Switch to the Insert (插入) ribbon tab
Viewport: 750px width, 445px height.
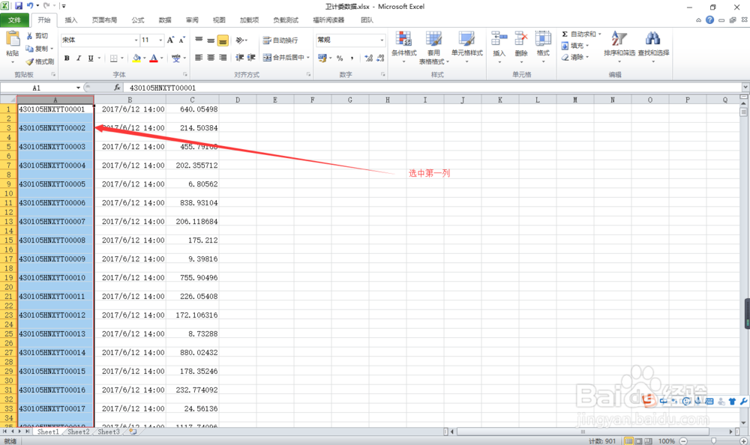(x=70, y=20)
